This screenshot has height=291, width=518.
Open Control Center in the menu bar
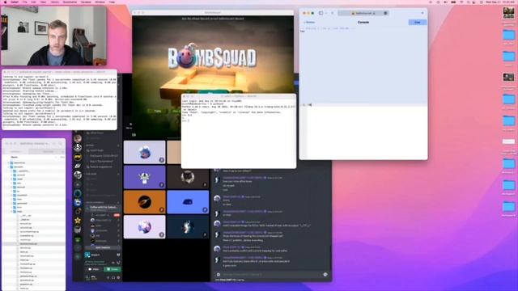coord(474,2)
